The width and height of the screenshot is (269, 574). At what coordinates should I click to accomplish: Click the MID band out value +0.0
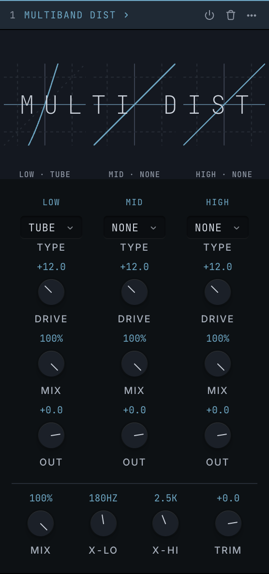pyautogui.click(x=134, y=410)
